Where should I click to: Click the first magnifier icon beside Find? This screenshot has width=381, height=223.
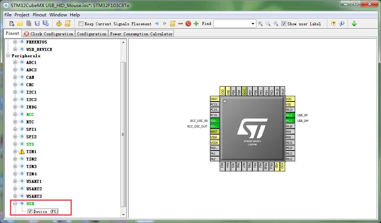point(260,23)
